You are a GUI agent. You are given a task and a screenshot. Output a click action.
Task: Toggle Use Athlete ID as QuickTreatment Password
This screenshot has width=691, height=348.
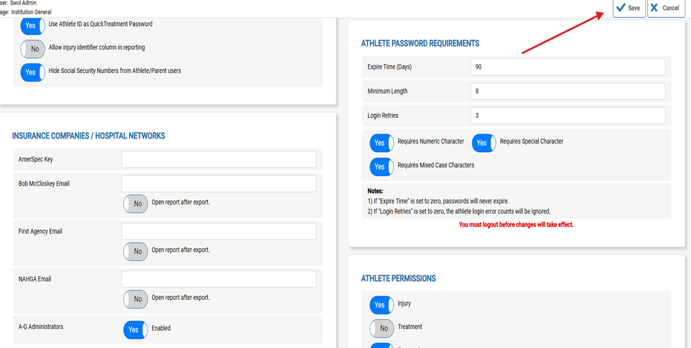click(32, 26)
